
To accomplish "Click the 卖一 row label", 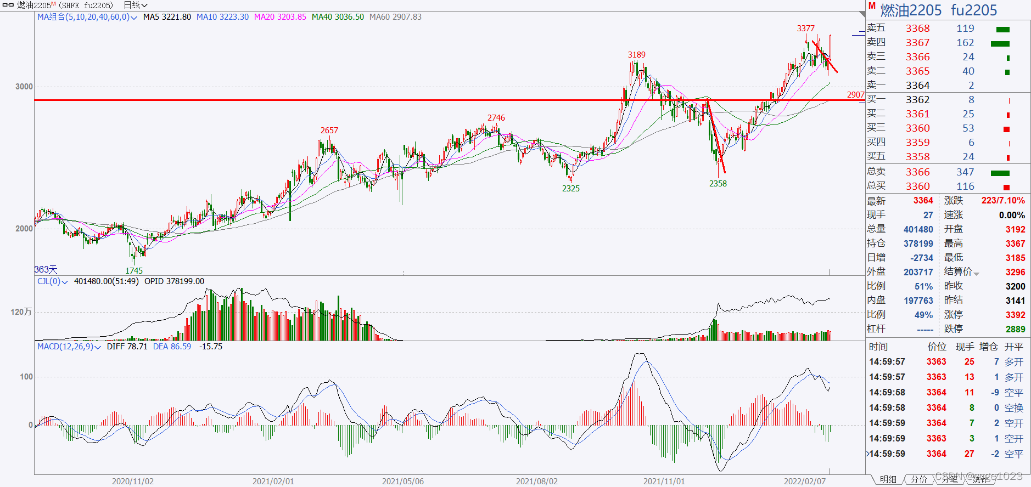I will pos(876,86).
